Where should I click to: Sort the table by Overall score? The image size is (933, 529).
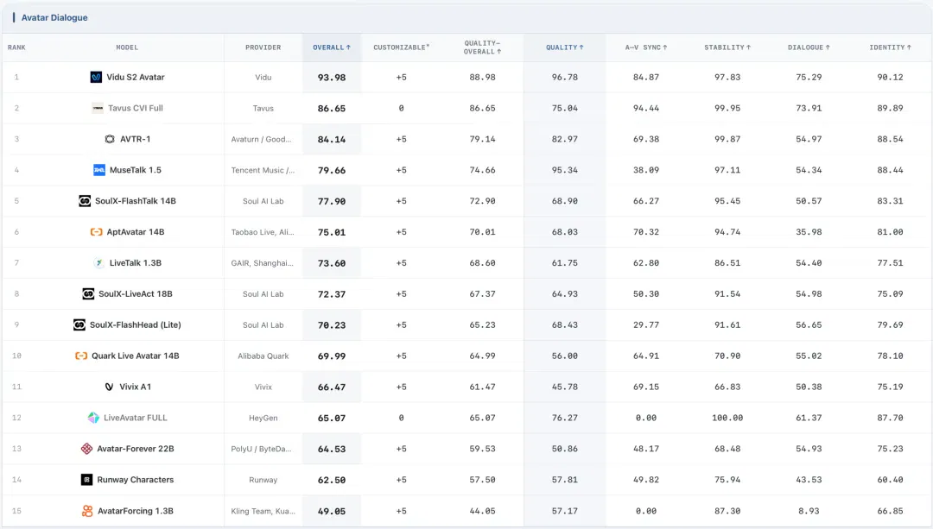coord(332,47)
